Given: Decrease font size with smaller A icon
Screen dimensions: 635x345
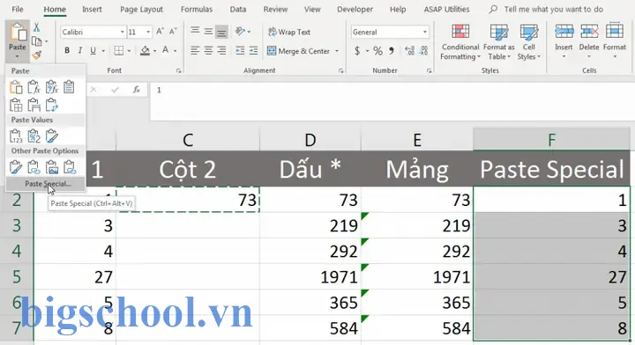Looking at the screenshot, I should click(173, 32).
